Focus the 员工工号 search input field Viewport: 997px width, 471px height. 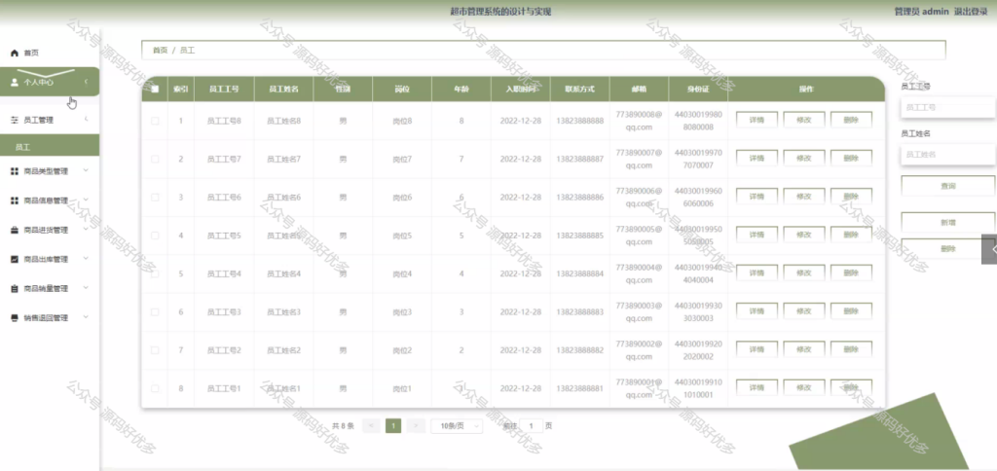point(947,107)
